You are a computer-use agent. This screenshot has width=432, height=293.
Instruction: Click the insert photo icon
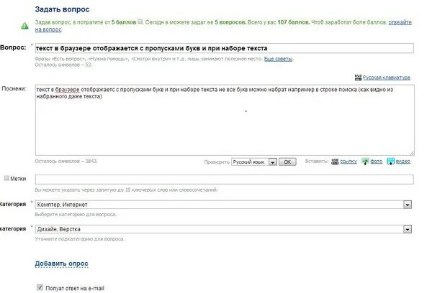(x=364, y=162)
